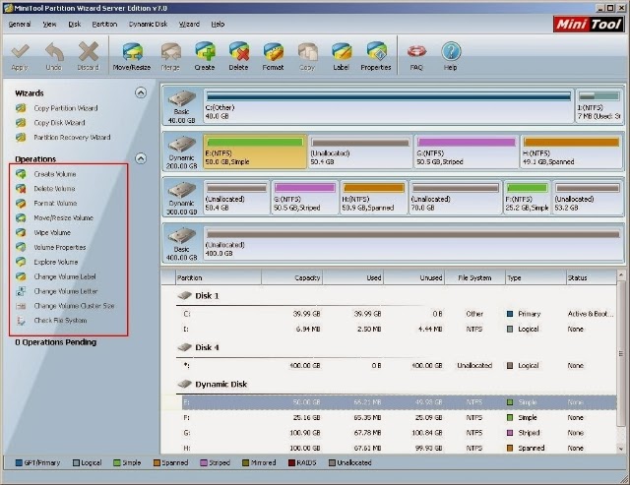Select C:(Other) 40.0 GB partition block
Screen dimensions: 630x485
tap(389, 106)
